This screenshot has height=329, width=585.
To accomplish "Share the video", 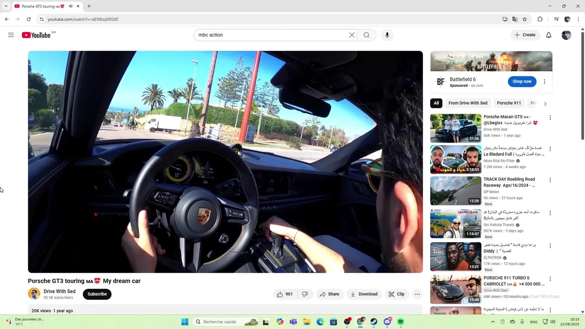I will [330, 294].
